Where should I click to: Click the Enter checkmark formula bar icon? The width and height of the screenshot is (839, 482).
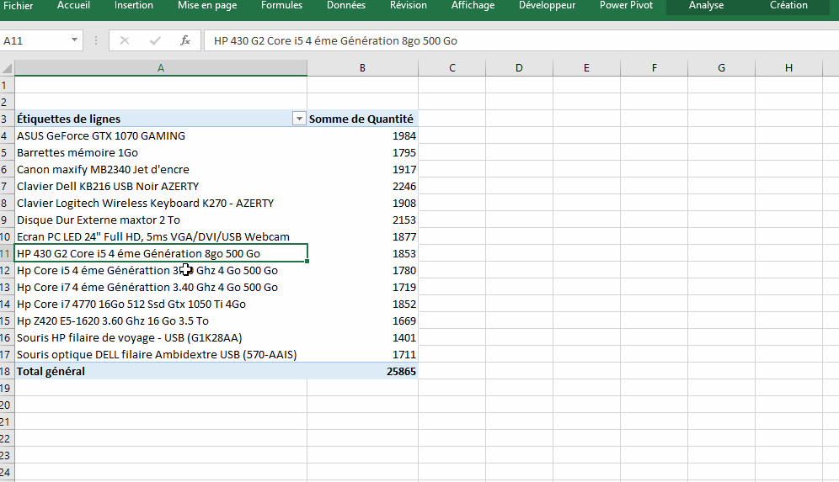click(x=155, y=40)
